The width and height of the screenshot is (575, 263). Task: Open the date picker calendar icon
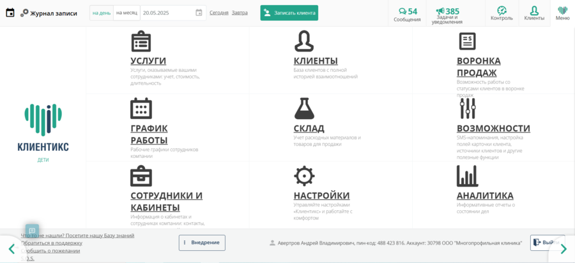(199, 13)
